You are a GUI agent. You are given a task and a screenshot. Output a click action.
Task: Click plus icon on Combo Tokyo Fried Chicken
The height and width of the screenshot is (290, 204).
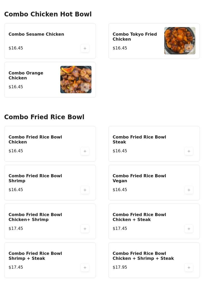pos(189,48)
